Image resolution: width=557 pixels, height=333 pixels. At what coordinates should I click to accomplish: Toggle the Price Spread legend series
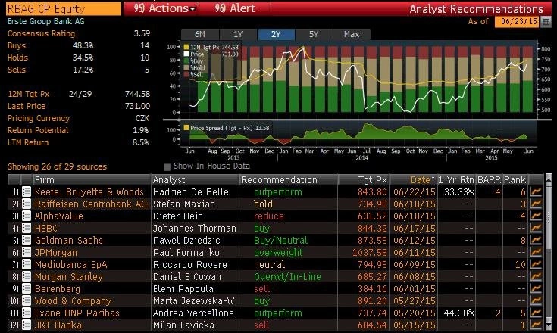(186, 128)
